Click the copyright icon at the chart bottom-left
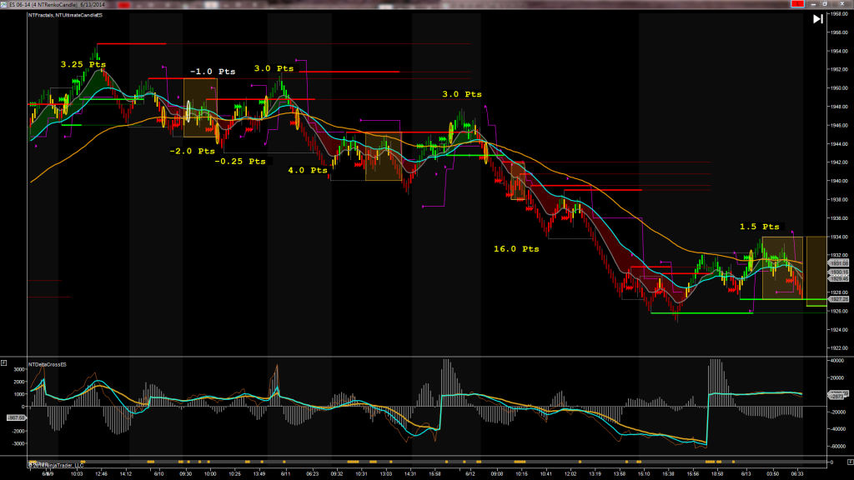The image size is (854, 480). tap(30, 462)
